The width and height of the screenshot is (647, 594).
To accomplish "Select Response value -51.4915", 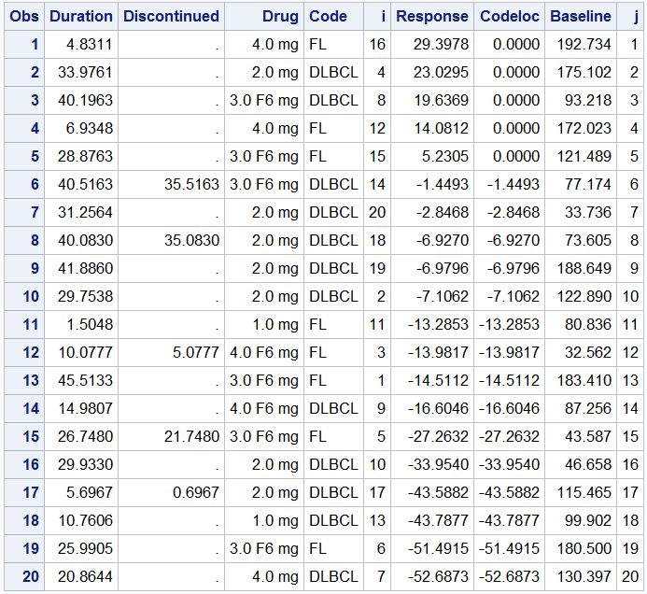I will click(438, 548).
